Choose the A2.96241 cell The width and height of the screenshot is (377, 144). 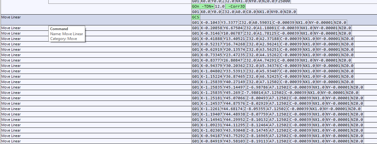point(269,44)
